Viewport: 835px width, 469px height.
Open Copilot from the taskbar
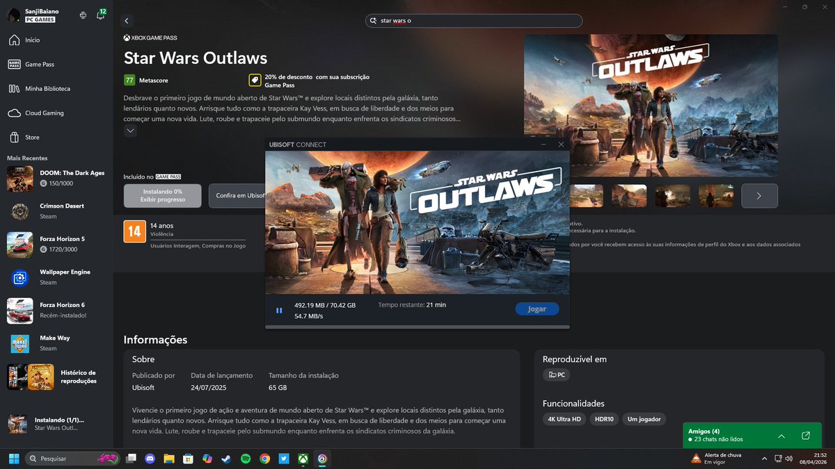pos(207,459)
